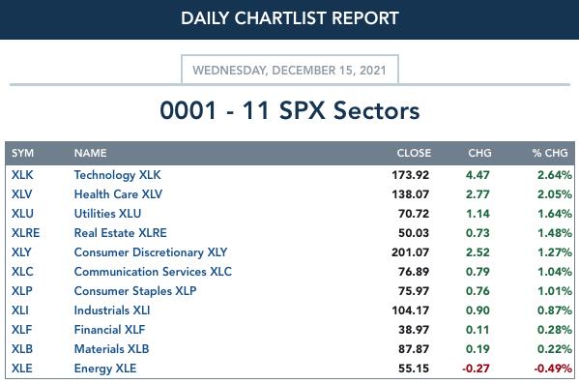The height and width of the screenshot is (384, 579).
Task: Click the SYM column header
Action: click(22, 153)
